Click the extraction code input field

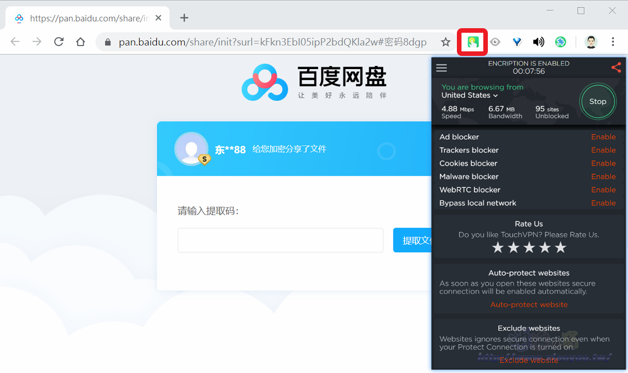click(x=281, y=240)
